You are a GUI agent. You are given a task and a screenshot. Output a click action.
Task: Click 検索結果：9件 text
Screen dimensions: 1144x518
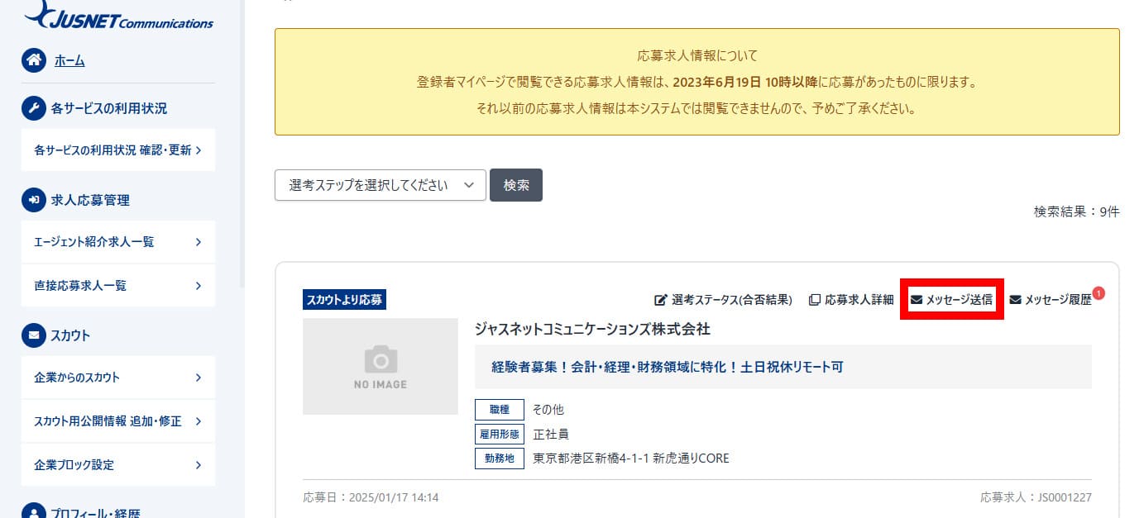click(1076, 211)
